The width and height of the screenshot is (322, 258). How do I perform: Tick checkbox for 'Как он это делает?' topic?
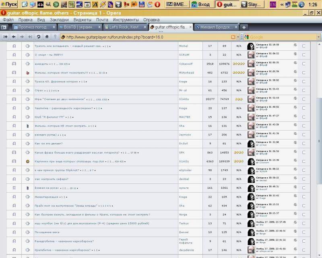303,144
